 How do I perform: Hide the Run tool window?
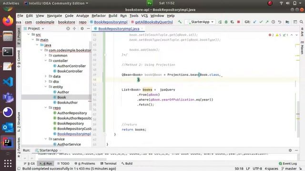(296, 150)
